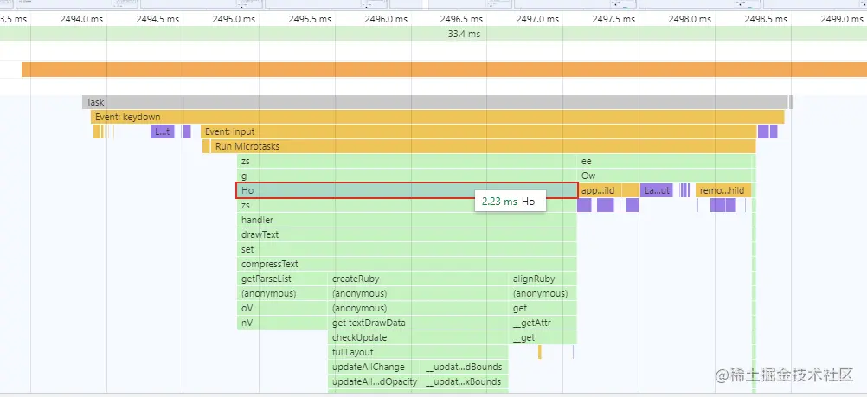Image resolution: width=867 pixels, height=397 pixels.
Task: Select the zs bar directly under Run Microtasks
Action: (x=407, y=161)
